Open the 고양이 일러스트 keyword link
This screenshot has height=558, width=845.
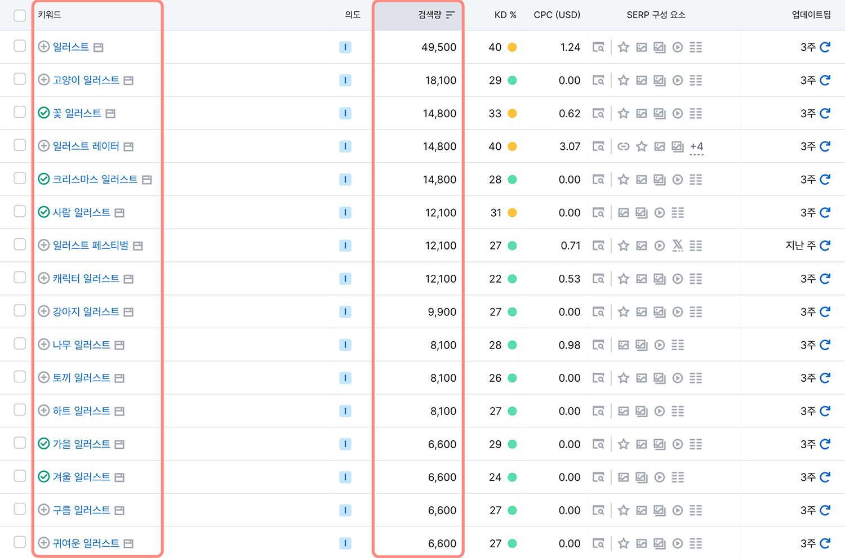pyautogui.click(x=86, y=80)
